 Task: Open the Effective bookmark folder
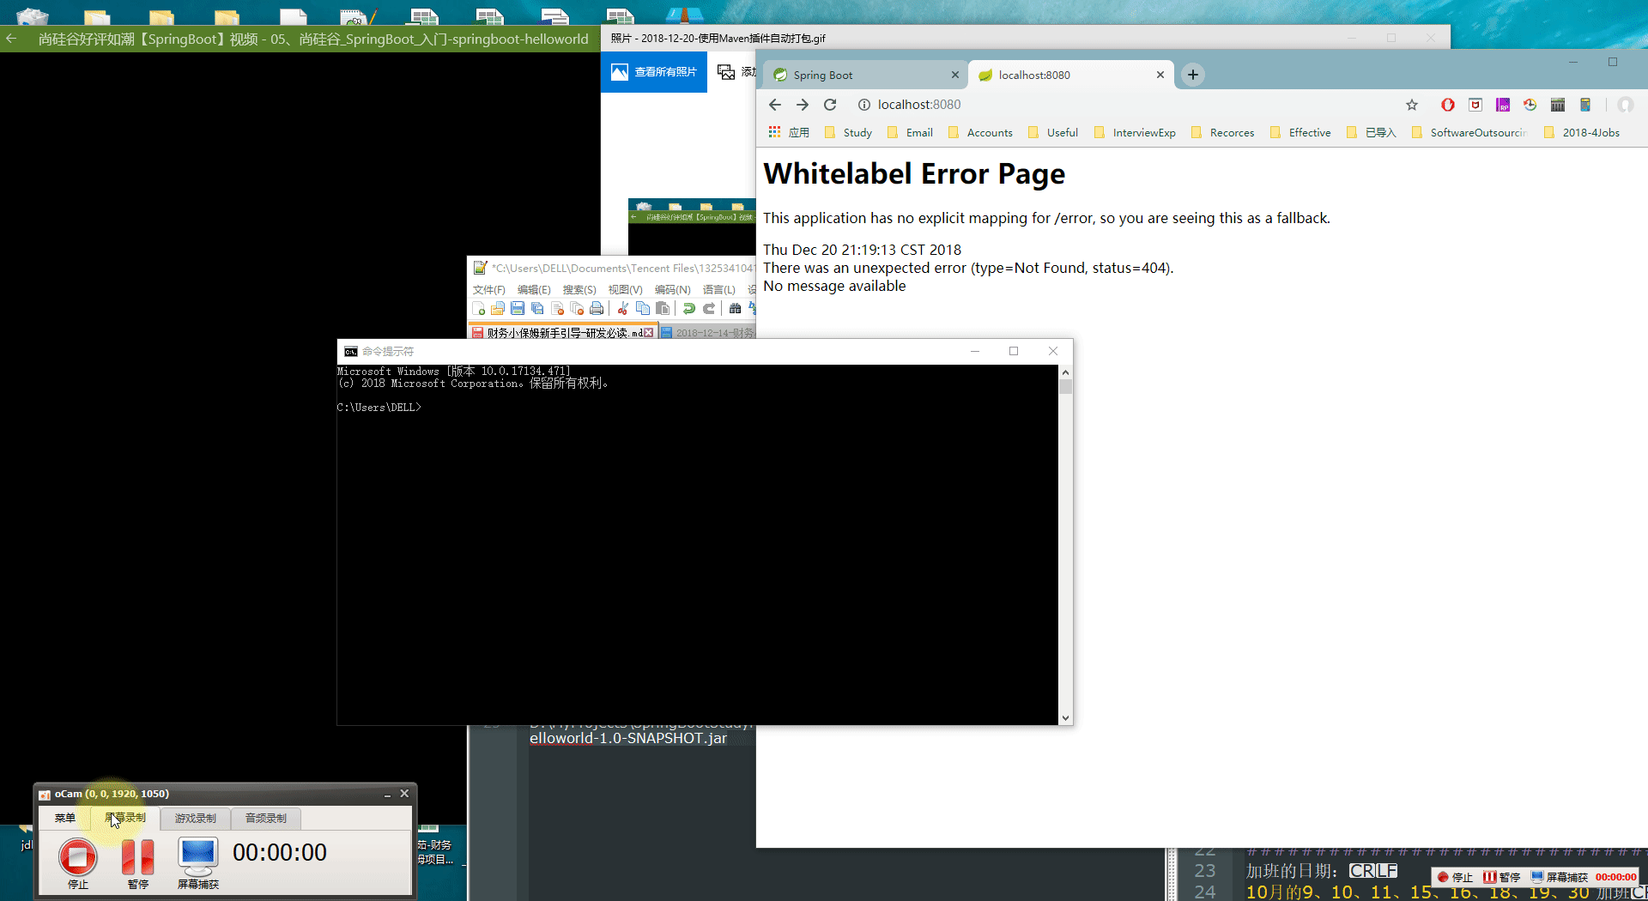tap(1300, 132)
